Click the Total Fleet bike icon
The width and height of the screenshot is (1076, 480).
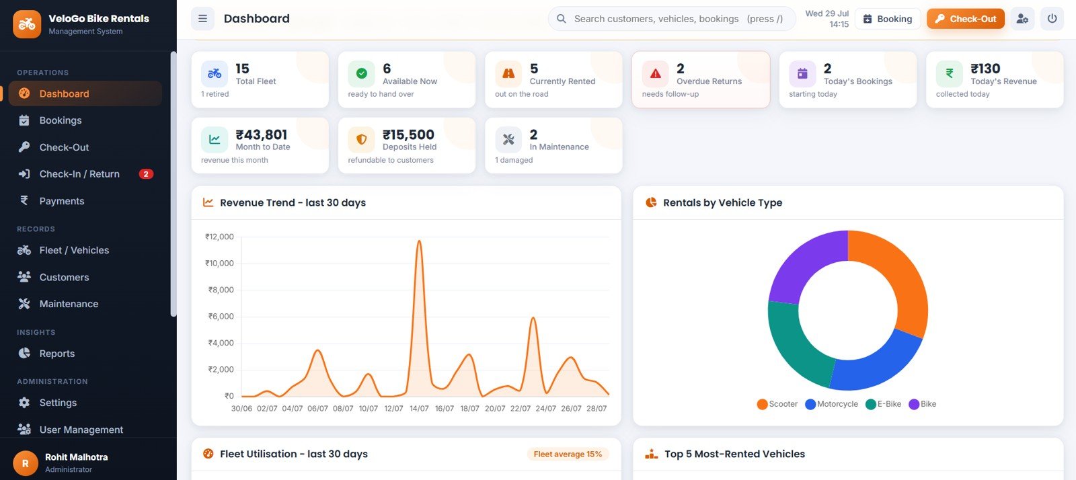click(215, 73)
